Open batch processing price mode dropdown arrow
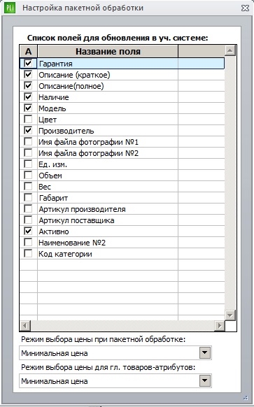The height and width of the screenshot is (407, 254). 204,352
